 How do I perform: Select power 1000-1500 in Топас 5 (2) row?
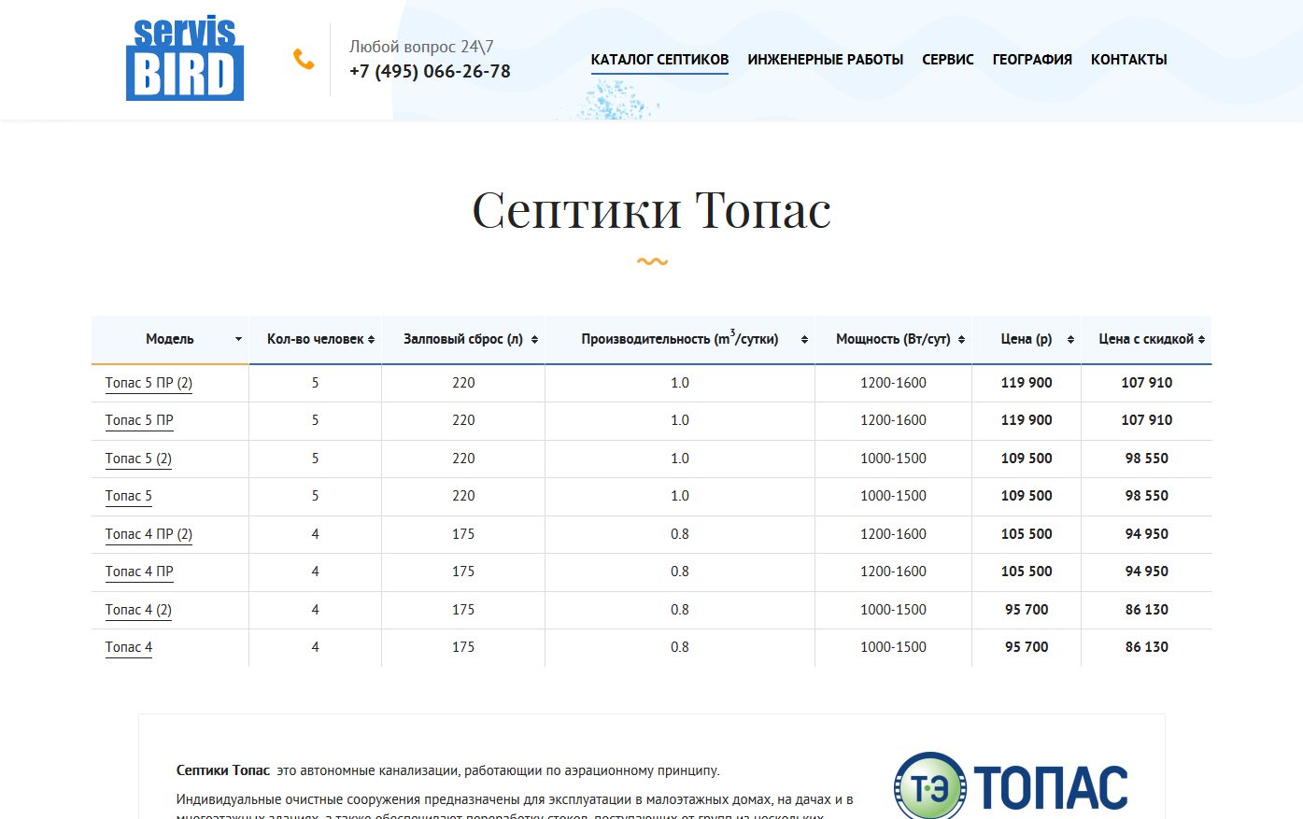893,459
